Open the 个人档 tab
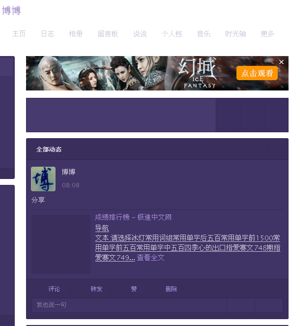This screenshot has width=291, height=326. pyautogui.click(x=172, y=33)
